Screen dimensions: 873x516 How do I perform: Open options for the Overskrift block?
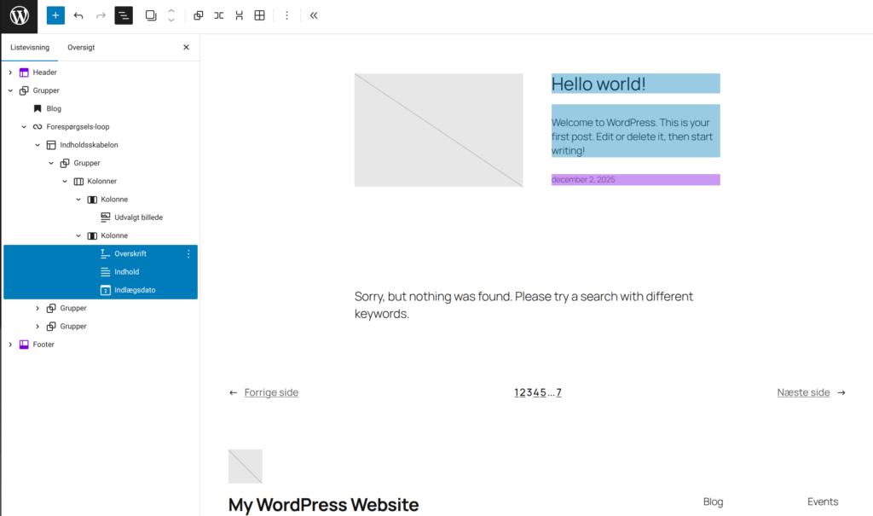[188, 254]
